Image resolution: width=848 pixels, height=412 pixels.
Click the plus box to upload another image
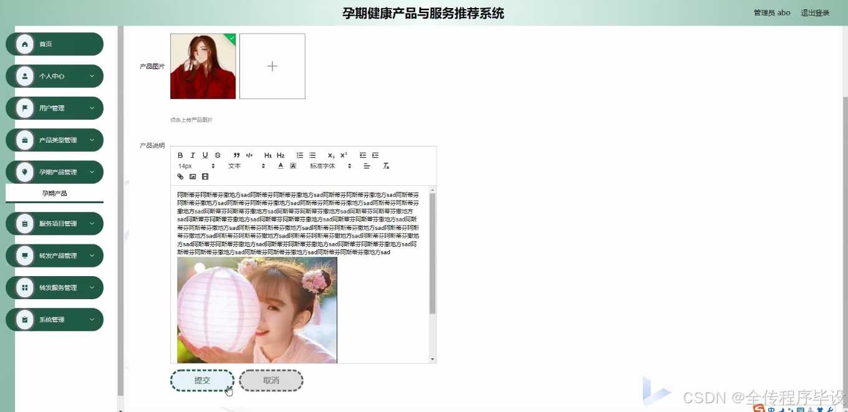[272, 66]
